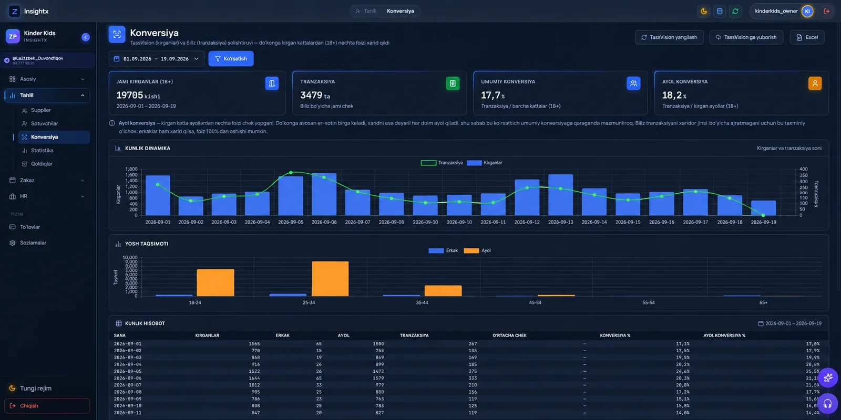This screenshot has width=841, height=420.
Task: Expand the HR sidebar section
Action: point(47,196)
